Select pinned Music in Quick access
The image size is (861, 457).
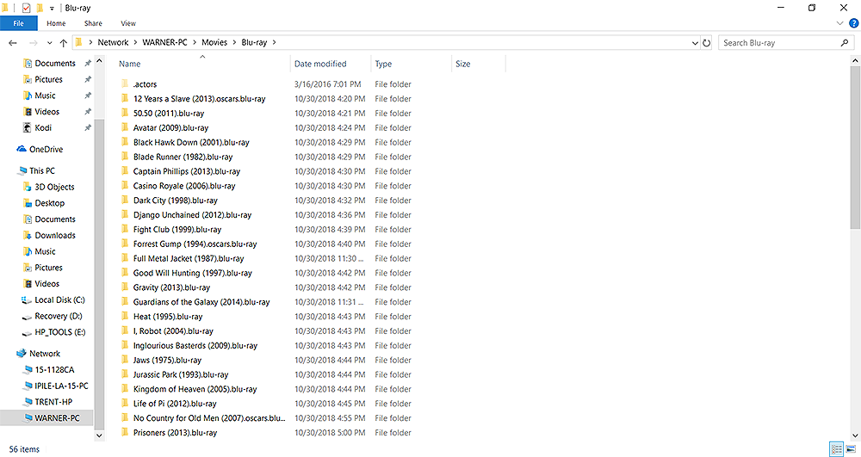click(45, 96)
